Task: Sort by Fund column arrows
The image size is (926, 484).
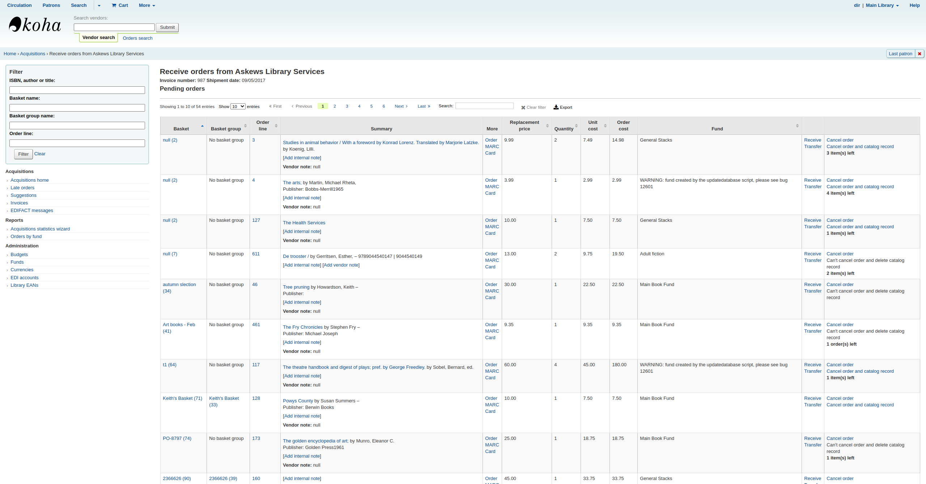Action: tap(797, 126)
